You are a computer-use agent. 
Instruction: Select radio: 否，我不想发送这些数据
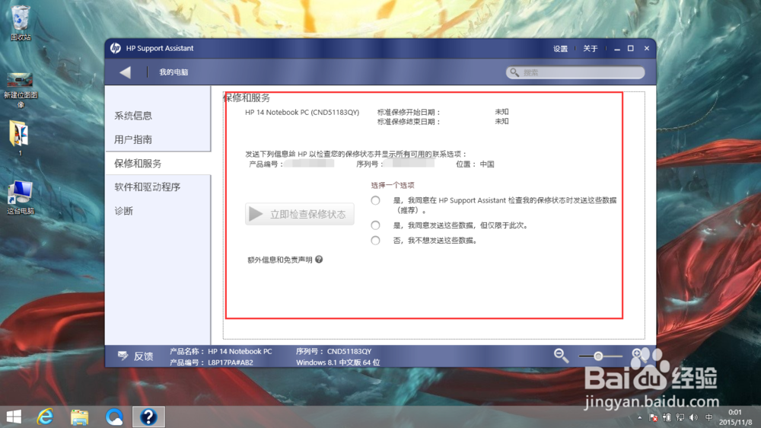pyautogui.click(x=375, y=240)
